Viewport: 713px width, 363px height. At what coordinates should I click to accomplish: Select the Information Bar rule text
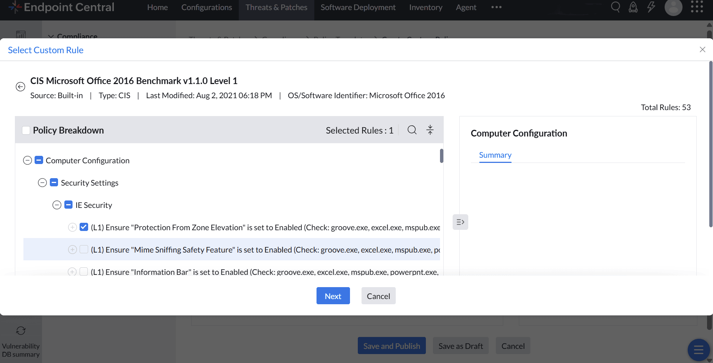point(265,272)
